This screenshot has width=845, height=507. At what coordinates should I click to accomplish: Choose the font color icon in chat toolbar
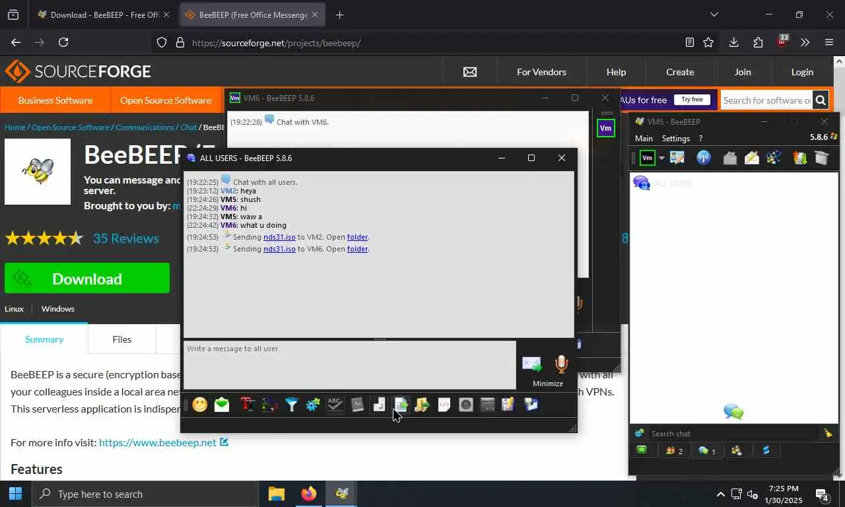(x=269, y=405)
